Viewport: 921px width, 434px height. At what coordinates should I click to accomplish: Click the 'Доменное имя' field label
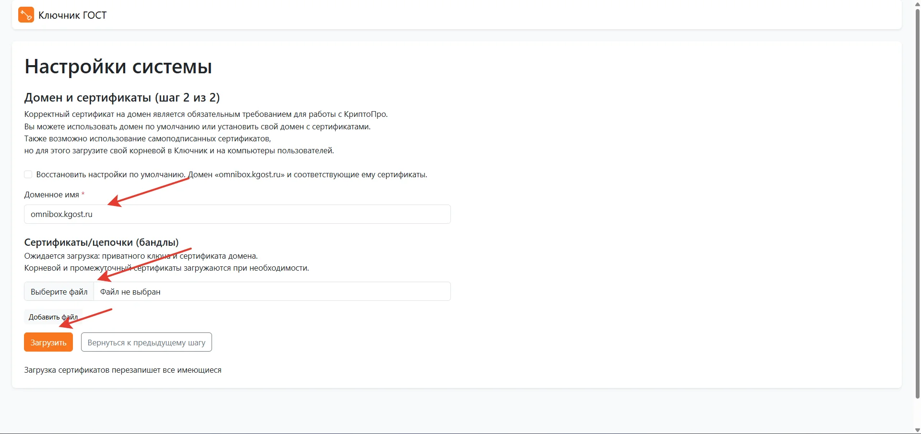point(51,194)
